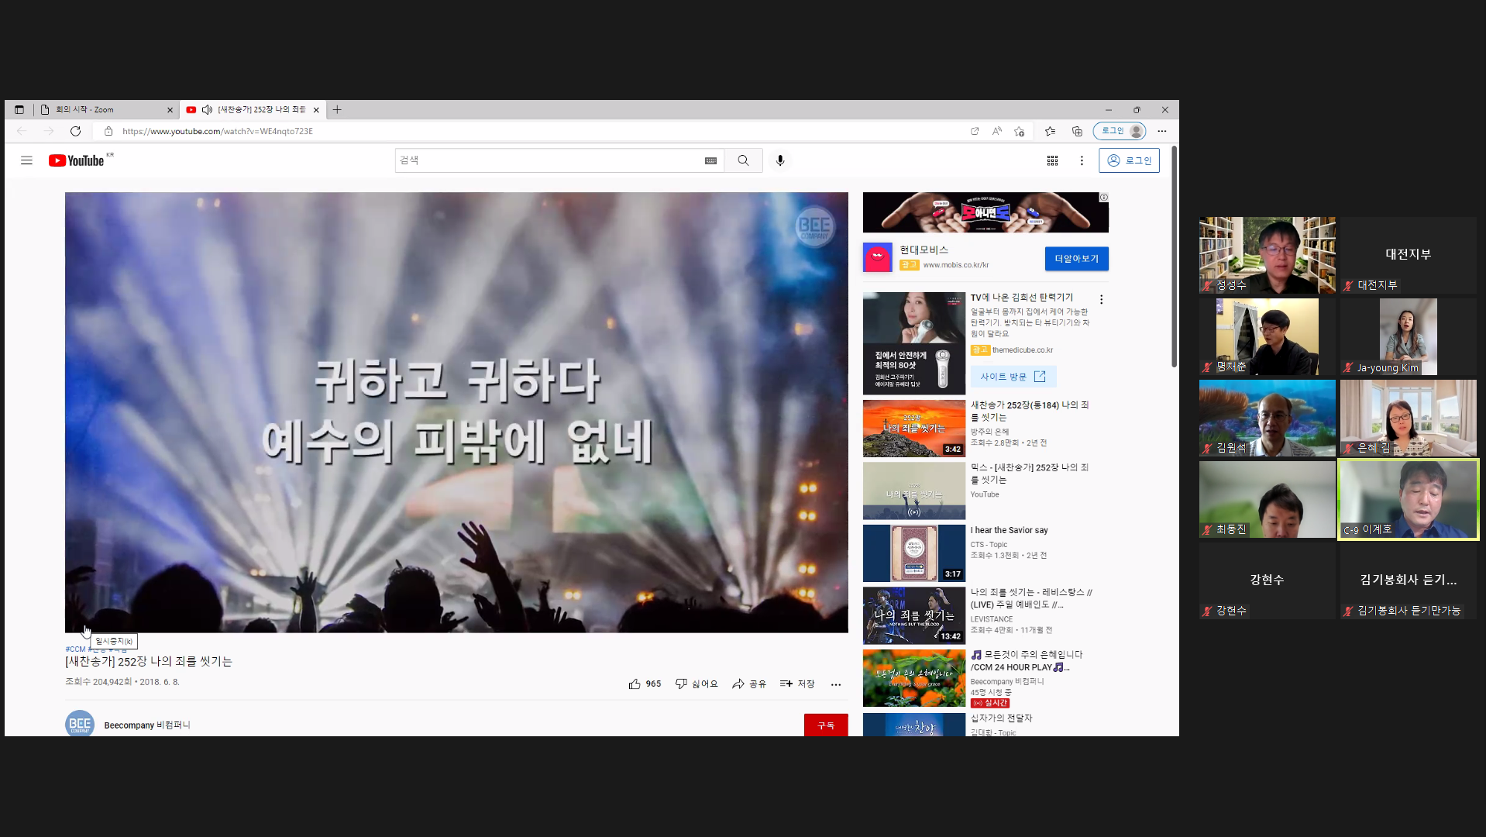Open the Beecompany 비컴퍼니 channel name link

147,725
